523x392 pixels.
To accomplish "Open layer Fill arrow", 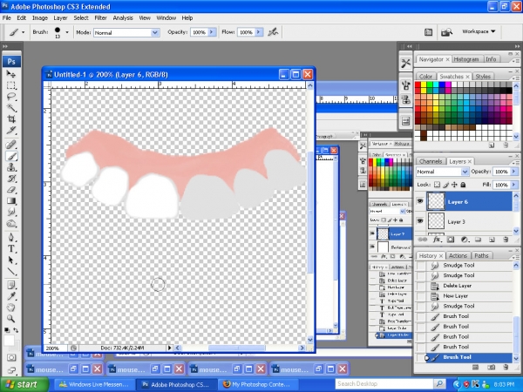I will [x=513, y=185].
